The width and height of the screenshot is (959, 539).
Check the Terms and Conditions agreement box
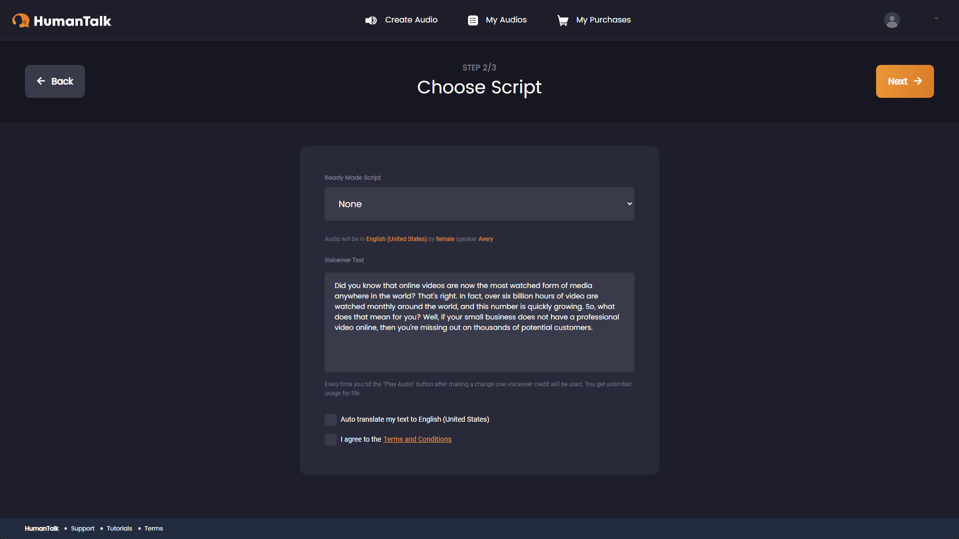click(x=330, y=439)
